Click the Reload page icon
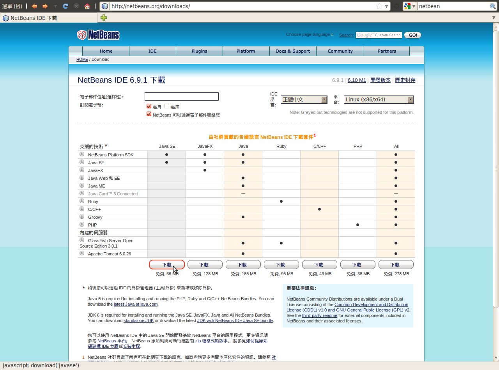The width and height of the screenshot is (499, 370). tap(65, 6)
